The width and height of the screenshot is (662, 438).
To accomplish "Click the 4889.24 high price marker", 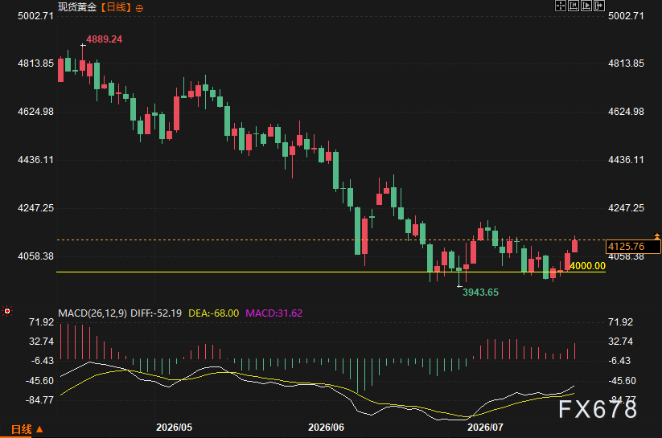I will coord(105,39).
